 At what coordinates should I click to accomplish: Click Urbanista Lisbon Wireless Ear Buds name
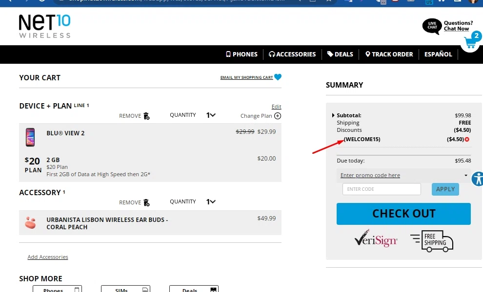107,223
